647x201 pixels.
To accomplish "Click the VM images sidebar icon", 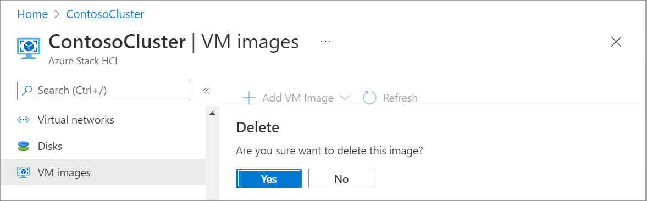I will tap(24, 172).
